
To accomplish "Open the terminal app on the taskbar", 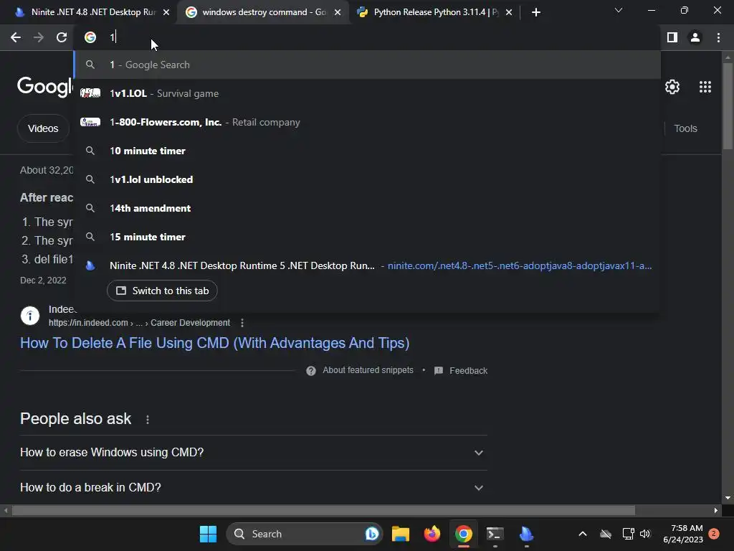I will 495,534.
